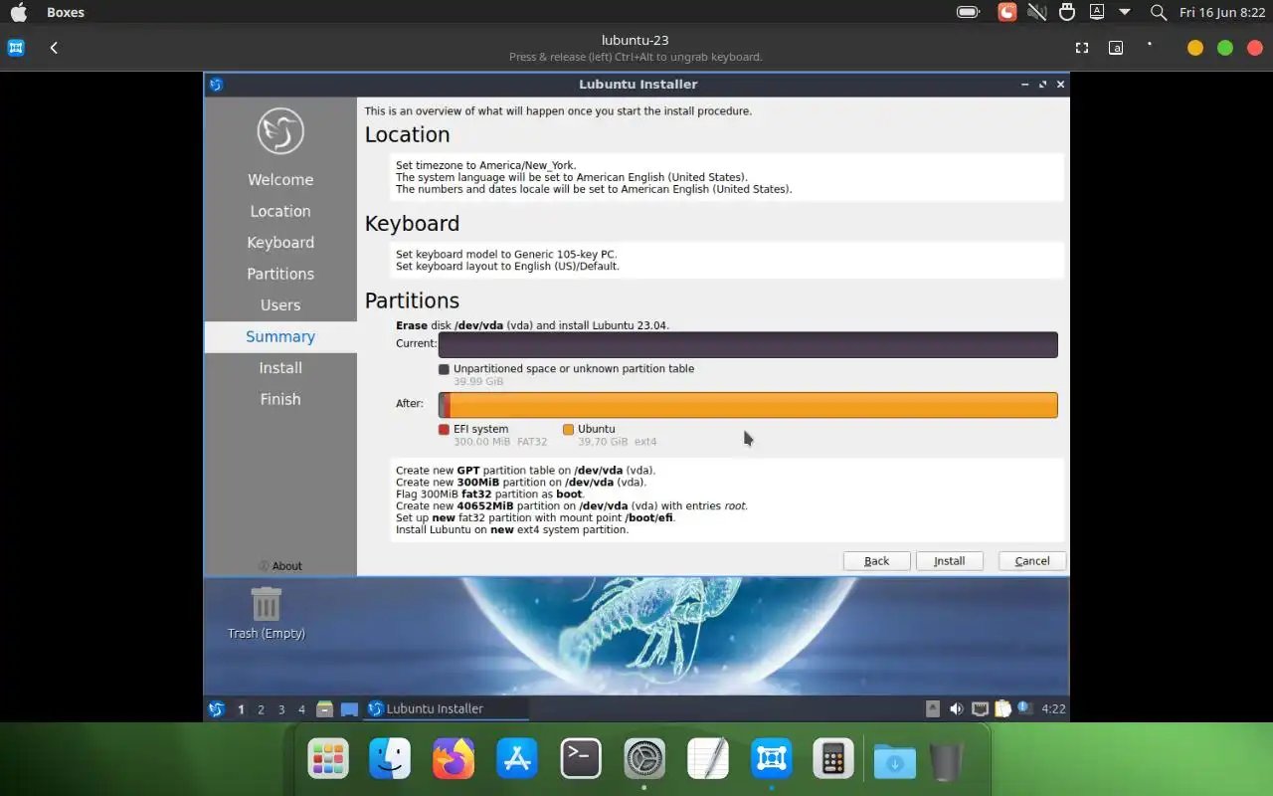Open the Downloads folder in the dock
This screenshot has width=1273, height=796.
[x=895, y=761]
